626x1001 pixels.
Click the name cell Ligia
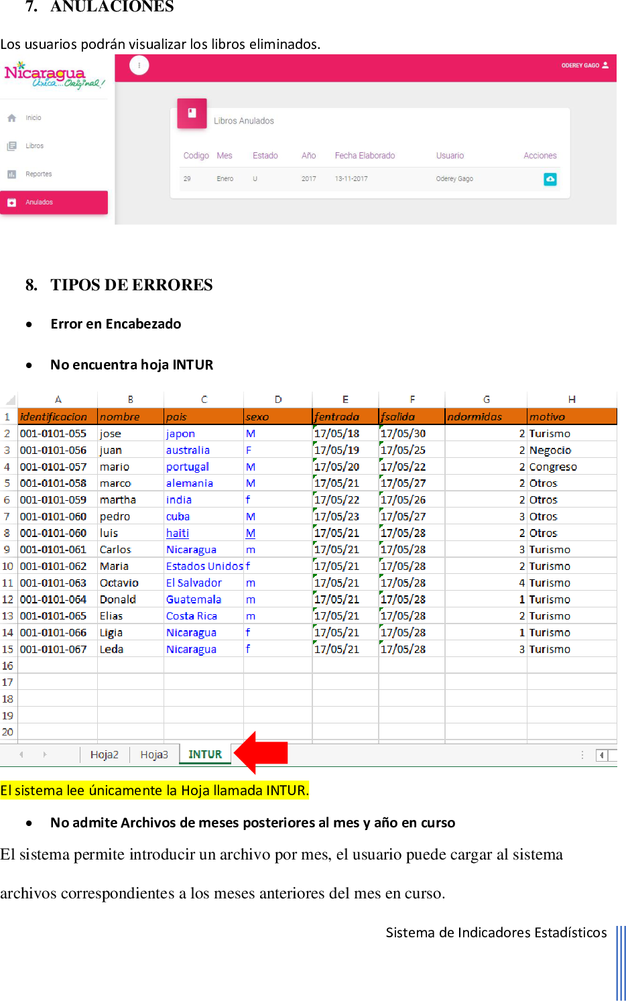[131, 632]
